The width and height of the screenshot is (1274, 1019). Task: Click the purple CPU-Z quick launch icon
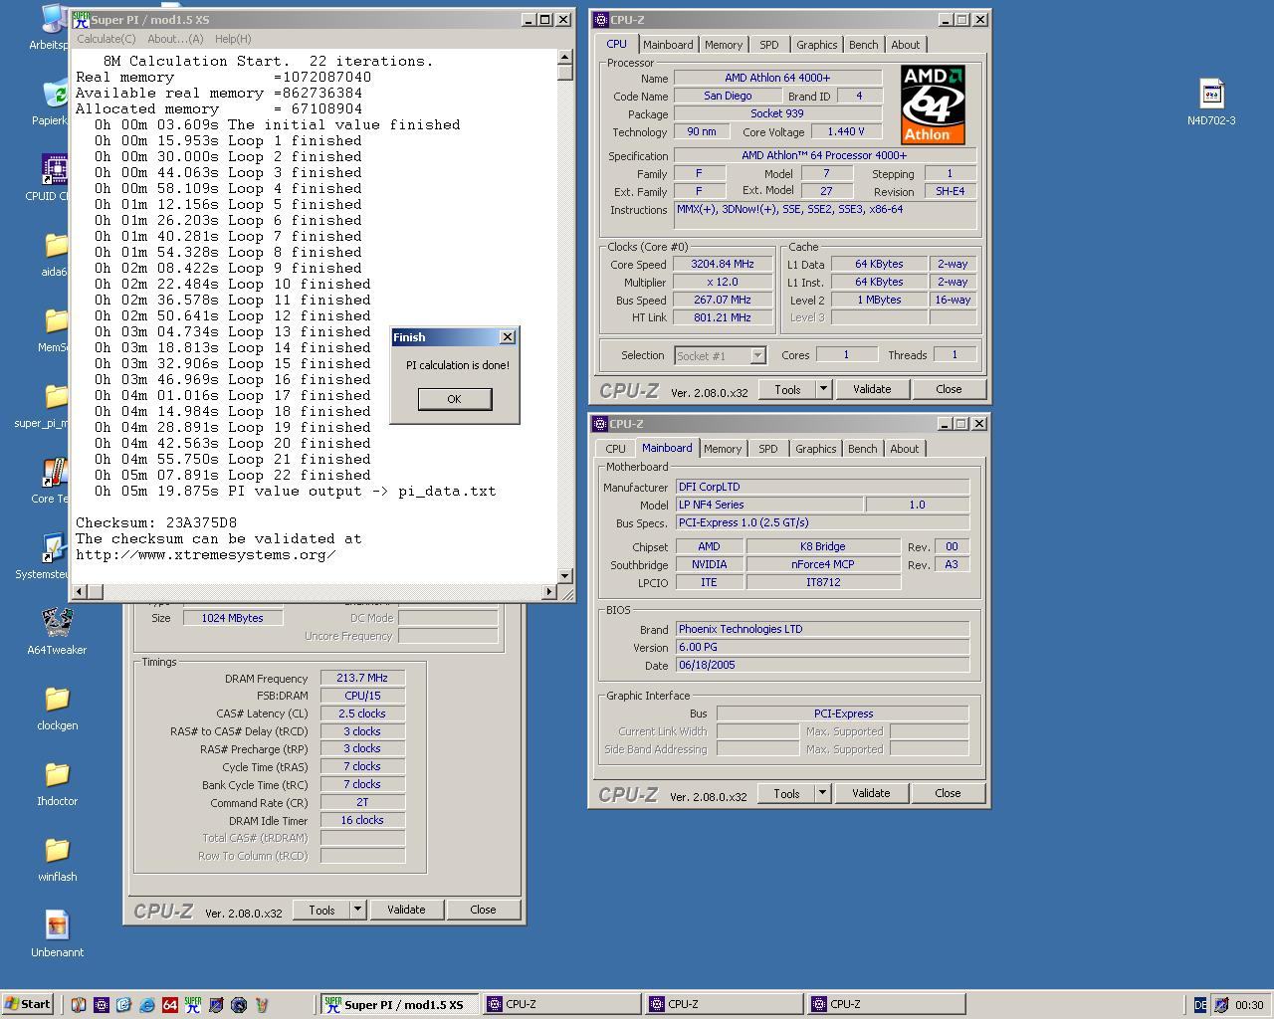[x=102, y=1005]
